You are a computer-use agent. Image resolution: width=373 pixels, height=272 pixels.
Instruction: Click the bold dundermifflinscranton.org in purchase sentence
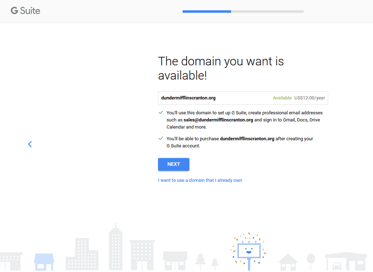(x=247, y=138)
